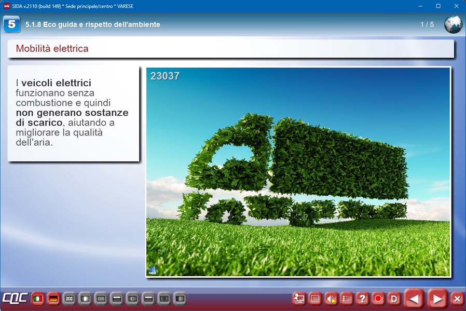Click the small icon in image's bottom-left corner
Viewport: 466px width, 311px height.
point(153,270)
